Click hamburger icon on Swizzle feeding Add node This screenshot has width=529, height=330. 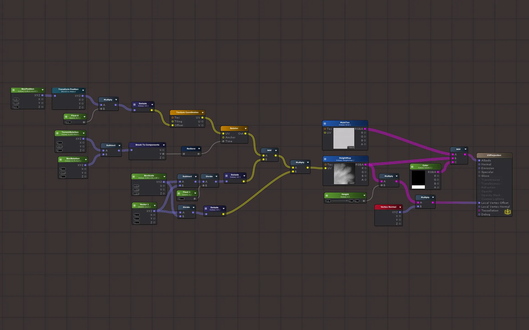pyautogui.click(x=226, y=176)
